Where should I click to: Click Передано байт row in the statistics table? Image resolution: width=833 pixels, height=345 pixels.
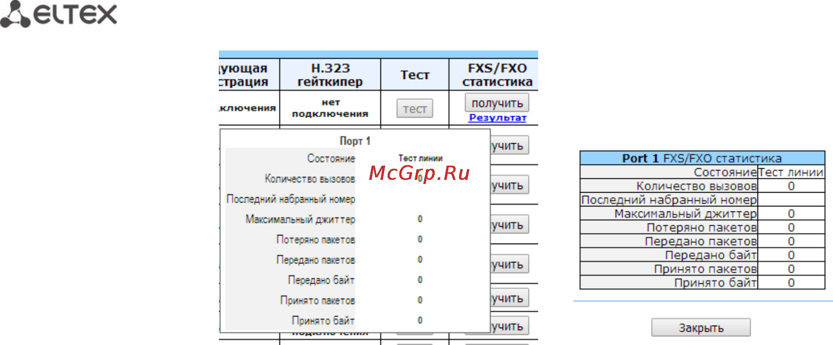tap(702, 255)
